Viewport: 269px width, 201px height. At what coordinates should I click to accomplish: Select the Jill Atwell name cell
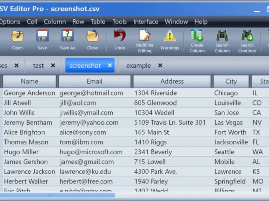point(30,103)
